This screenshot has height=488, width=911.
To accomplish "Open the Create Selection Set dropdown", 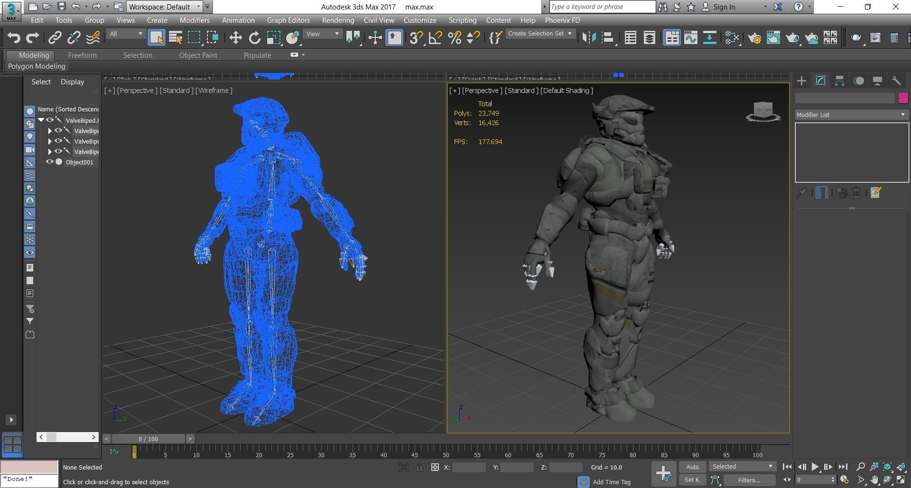I will (x=540, y=34).
